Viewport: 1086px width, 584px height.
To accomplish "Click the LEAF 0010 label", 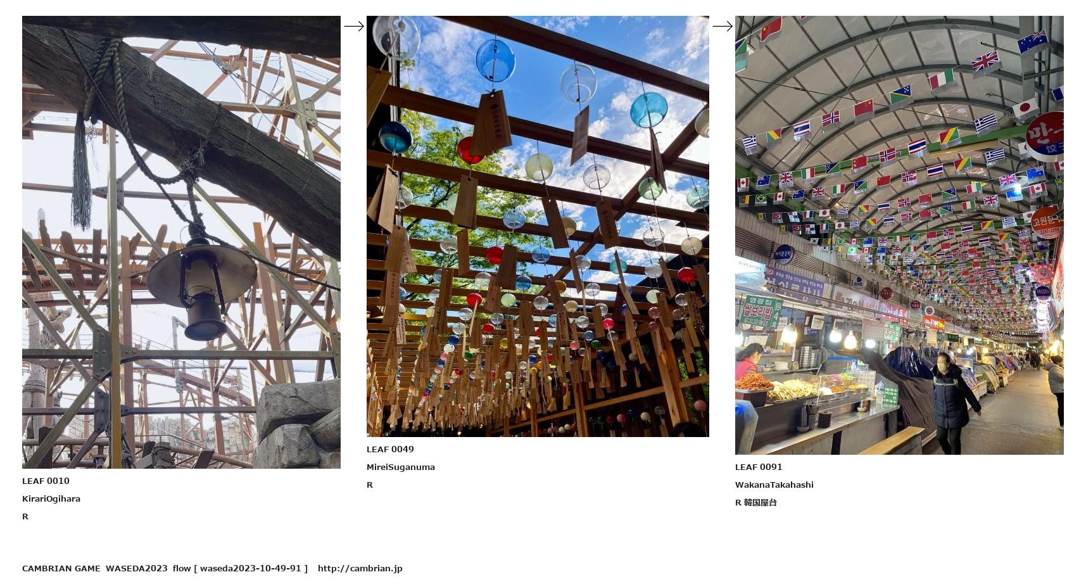I will point(46,481).
